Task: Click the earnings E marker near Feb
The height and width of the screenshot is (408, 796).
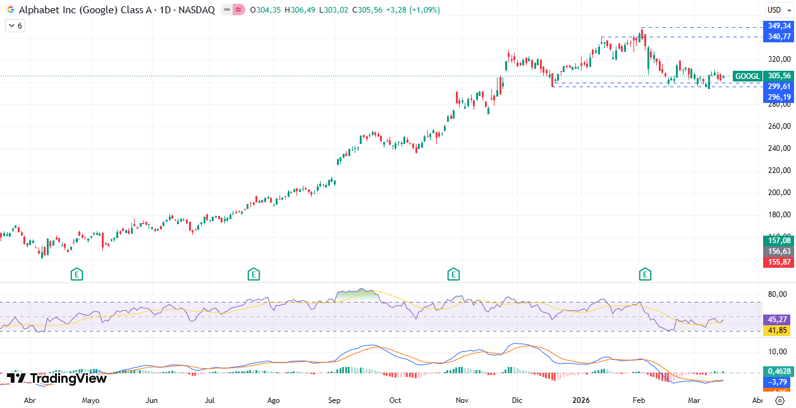Action: click(645, 274)
